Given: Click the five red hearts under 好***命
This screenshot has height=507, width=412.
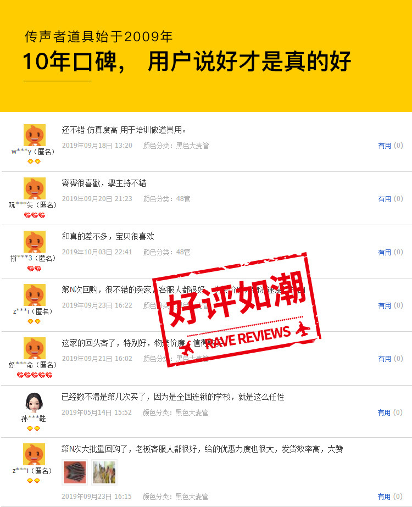Looking at the screenshot, I should (x=35, y=375).
